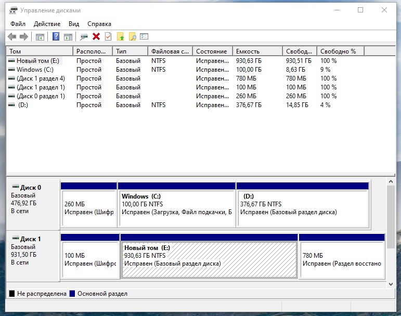Click the folder with green arrow icon
The height and width of the screenshot is (316, 401).
(x=121, y=36)
